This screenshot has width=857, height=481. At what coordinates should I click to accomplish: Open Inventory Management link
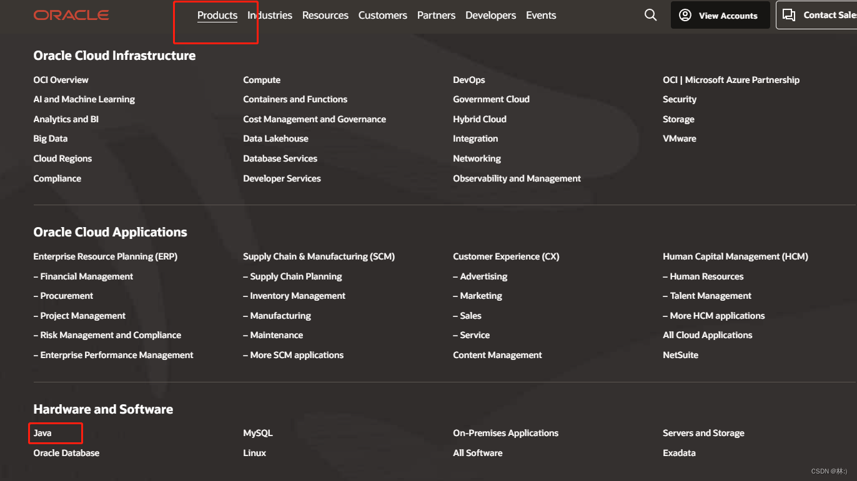pos(294,296)
